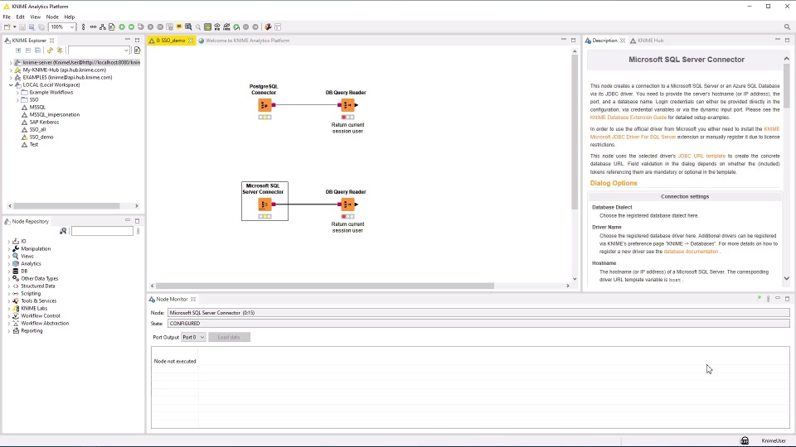Close the SSO_demo editor tab

(x=191, y=41)
